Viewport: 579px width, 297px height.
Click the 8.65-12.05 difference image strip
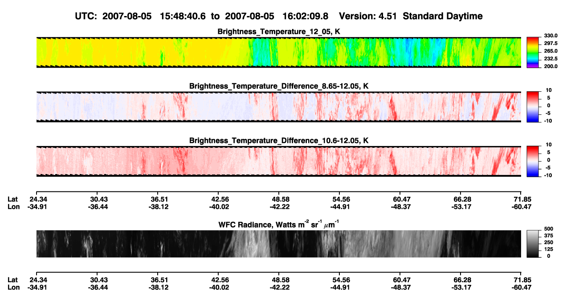tap(279, 106)
